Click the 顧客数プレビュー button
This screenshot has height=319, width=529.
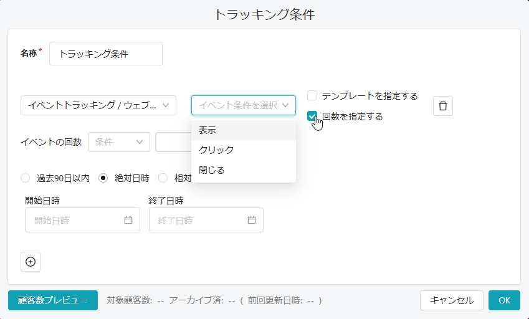[53, 300]
